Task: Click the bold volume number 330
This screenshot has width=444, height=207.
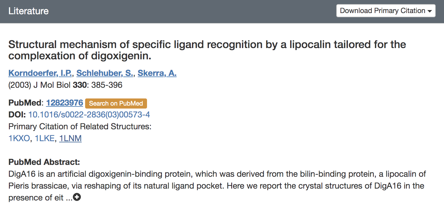Action: click(79, 85)
